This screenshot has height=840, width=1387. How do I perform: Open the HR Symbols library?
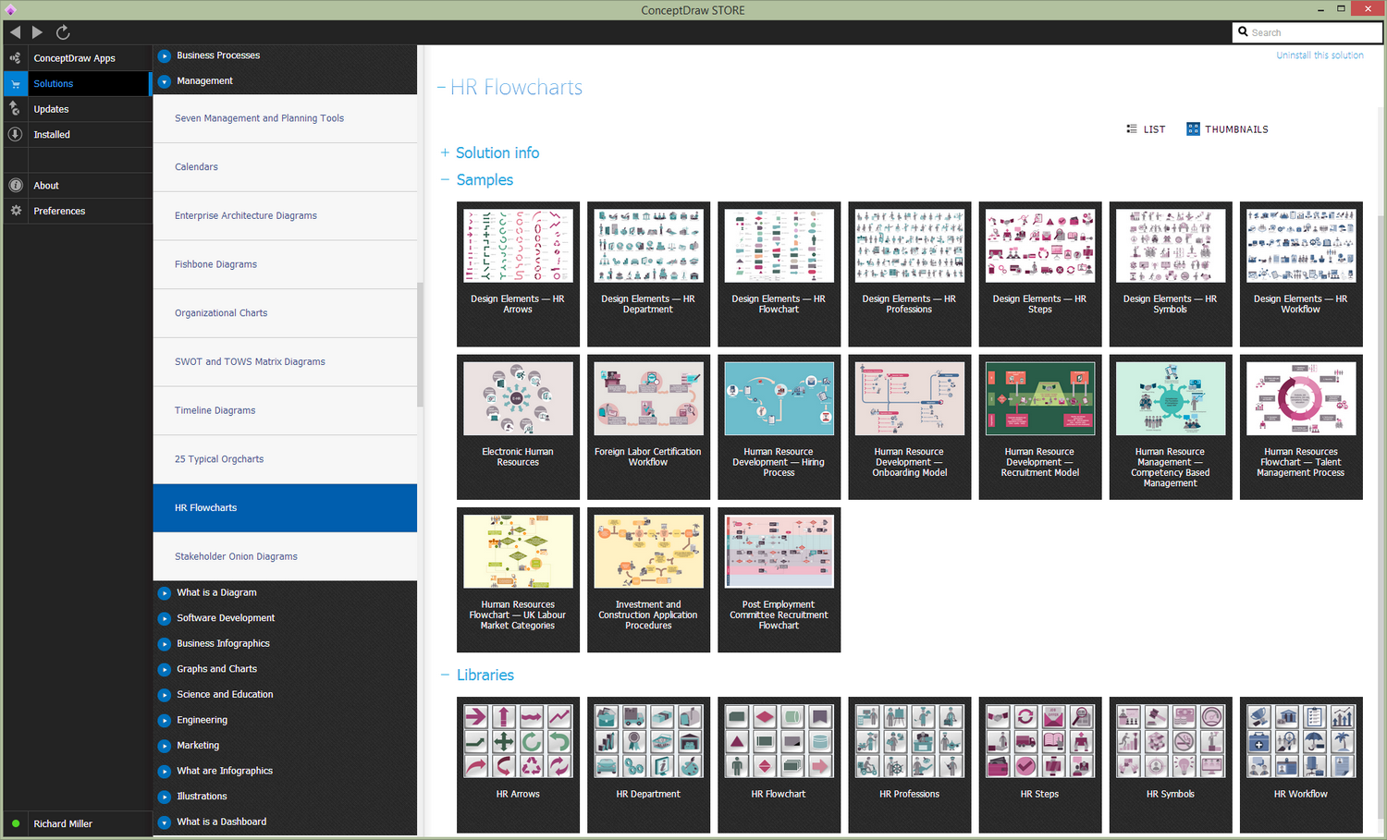click(1171, 764)
